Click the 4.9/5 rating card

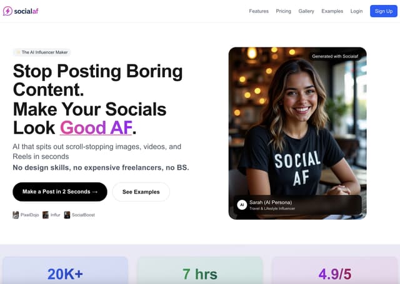coord(334,273)
